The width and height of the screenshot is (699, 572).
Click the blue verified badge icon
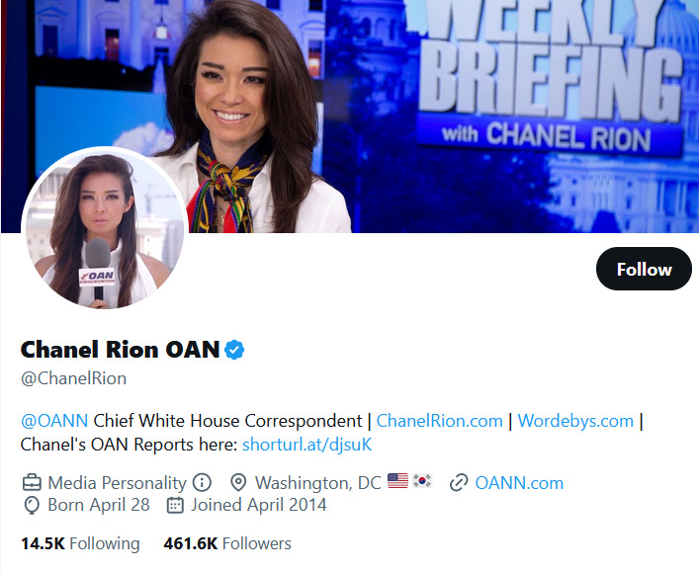point(234,350)
